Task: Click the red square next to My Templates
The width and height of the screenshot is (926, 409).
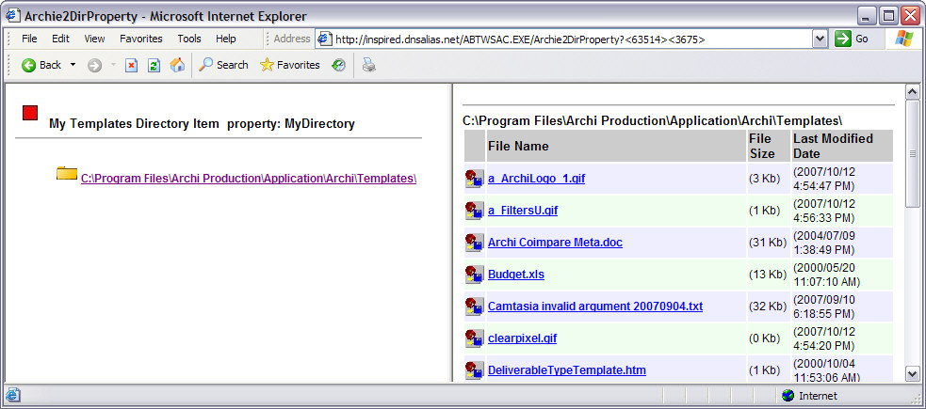Action: [x=30, y=113]
